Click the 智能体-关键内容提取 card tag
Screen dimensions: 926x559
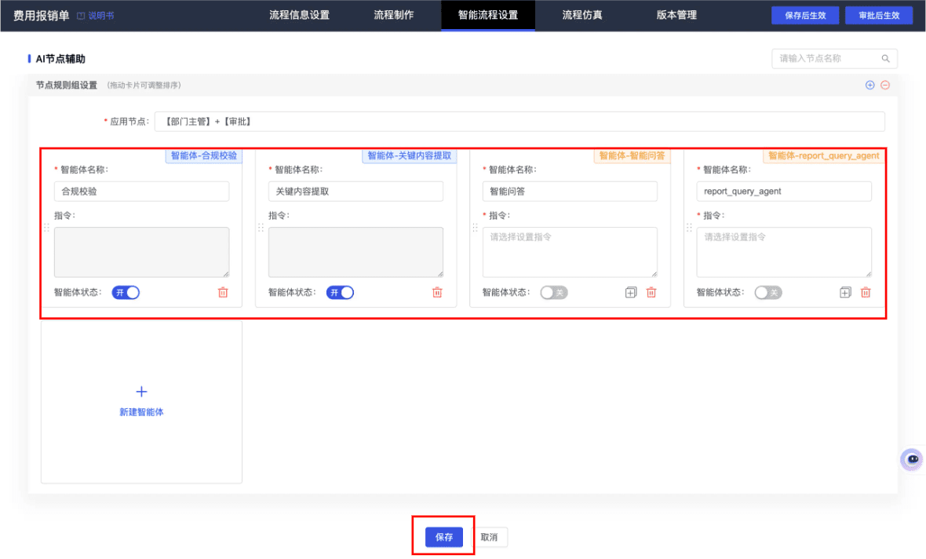click(x=410, y=156)
